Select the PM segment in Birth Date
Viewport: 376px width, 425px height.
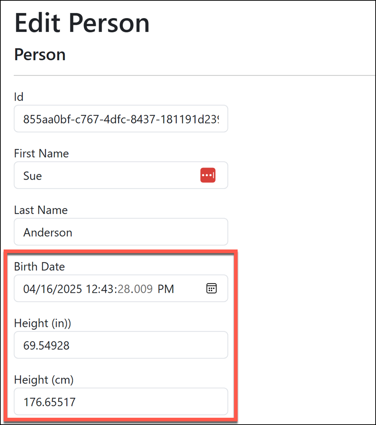point(166,289)
